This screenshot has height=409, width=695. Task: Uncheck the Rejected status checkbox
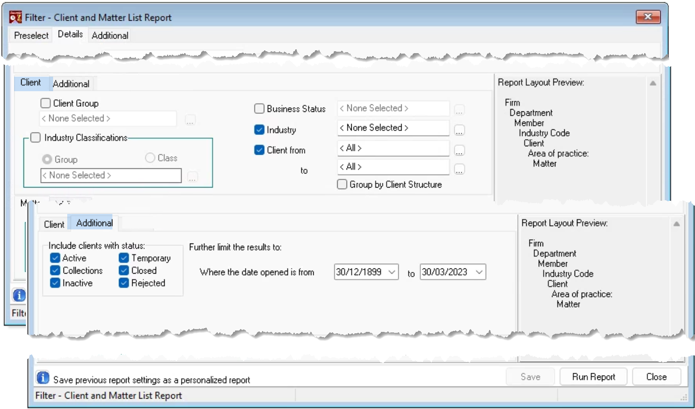tap(124, 283)
